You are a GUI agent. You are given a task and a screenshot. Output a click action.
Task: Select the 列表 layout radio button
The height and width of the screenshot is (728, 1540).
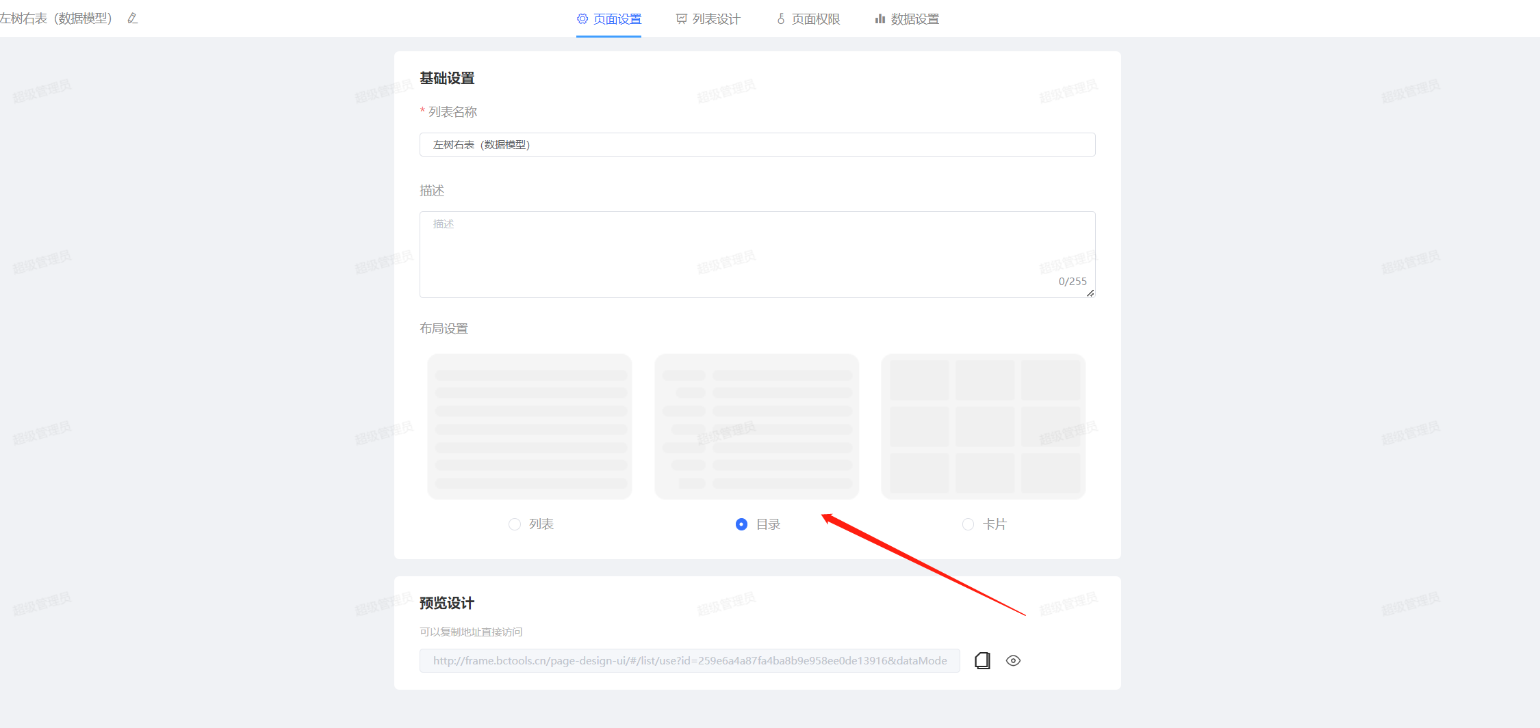pos(515,524)
